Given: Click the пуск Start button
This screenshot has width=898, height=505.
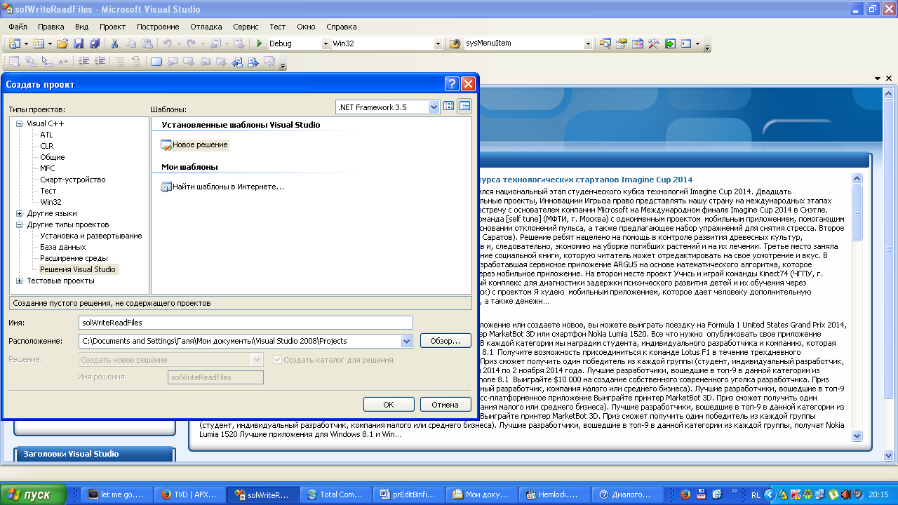Looking at the screenshot, I should coord(33,494).
